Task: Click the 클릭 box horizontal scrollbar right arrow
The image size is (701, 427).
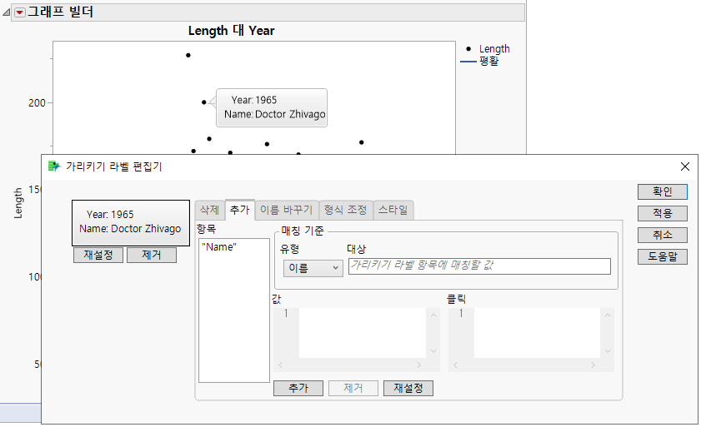Action: point(593,365)
